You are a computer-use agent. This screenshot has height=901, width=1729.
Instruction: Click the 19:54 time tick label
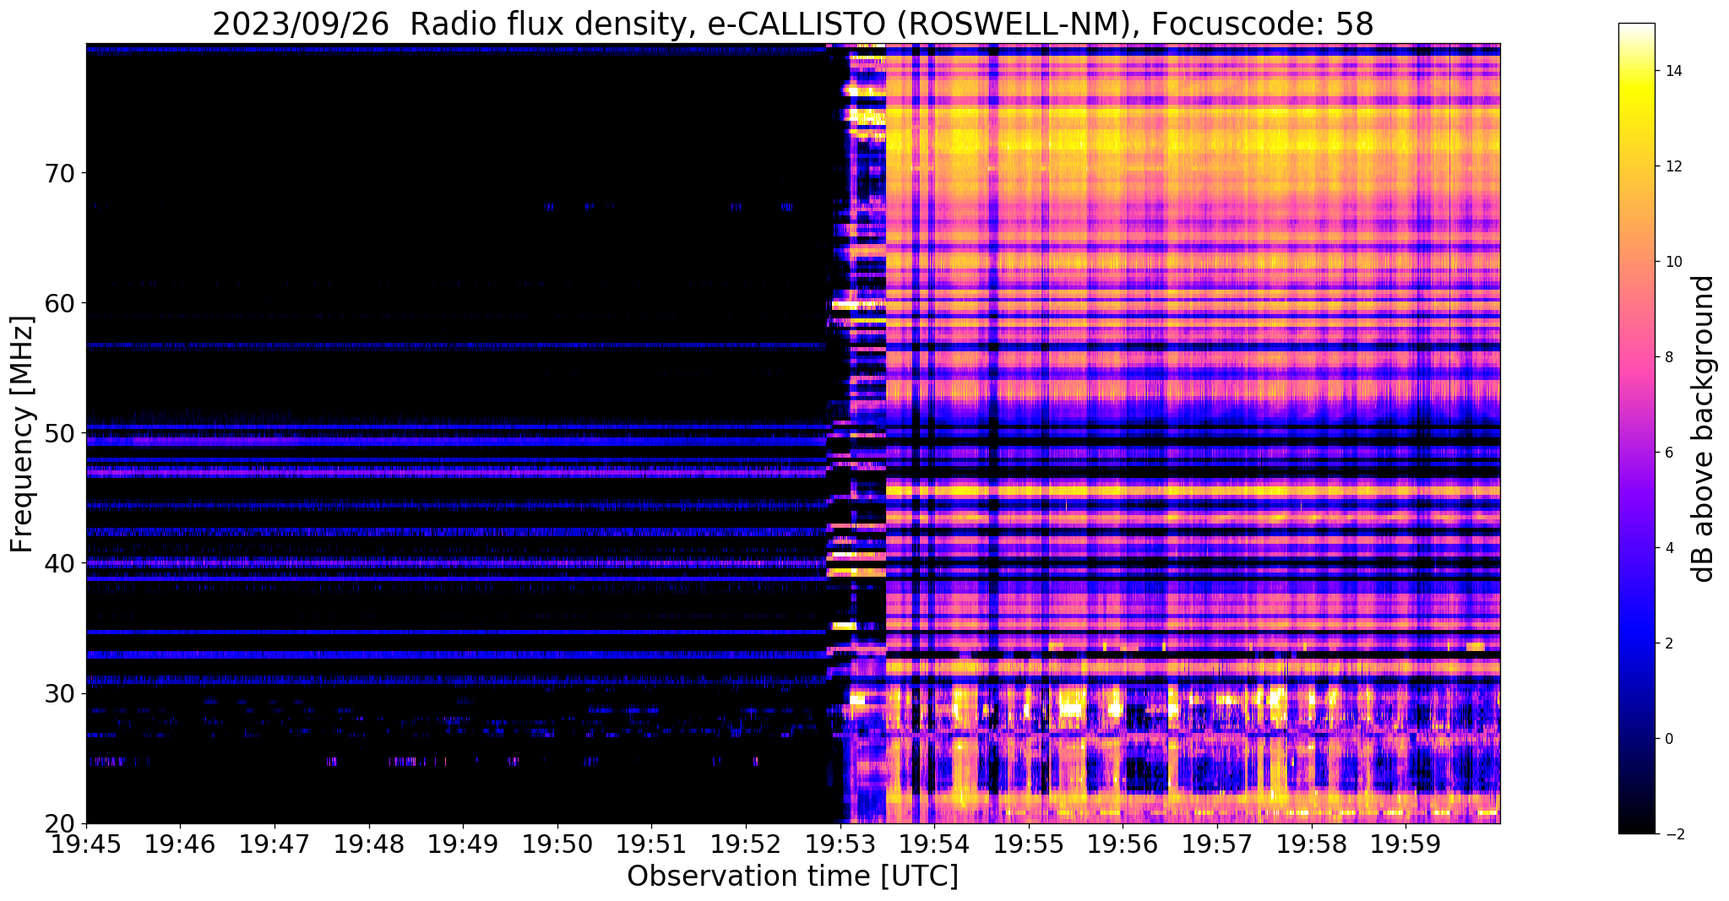[934, 844]
